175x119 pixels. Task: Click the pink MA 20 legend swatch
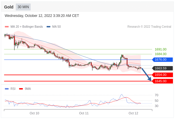click(7, 27)
